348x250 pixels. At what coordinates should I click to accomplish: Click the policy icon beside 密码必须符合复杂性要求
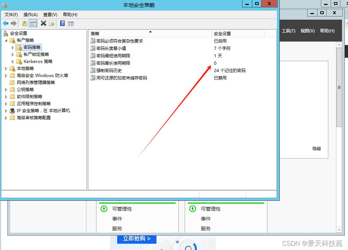[x=93, y=41]
